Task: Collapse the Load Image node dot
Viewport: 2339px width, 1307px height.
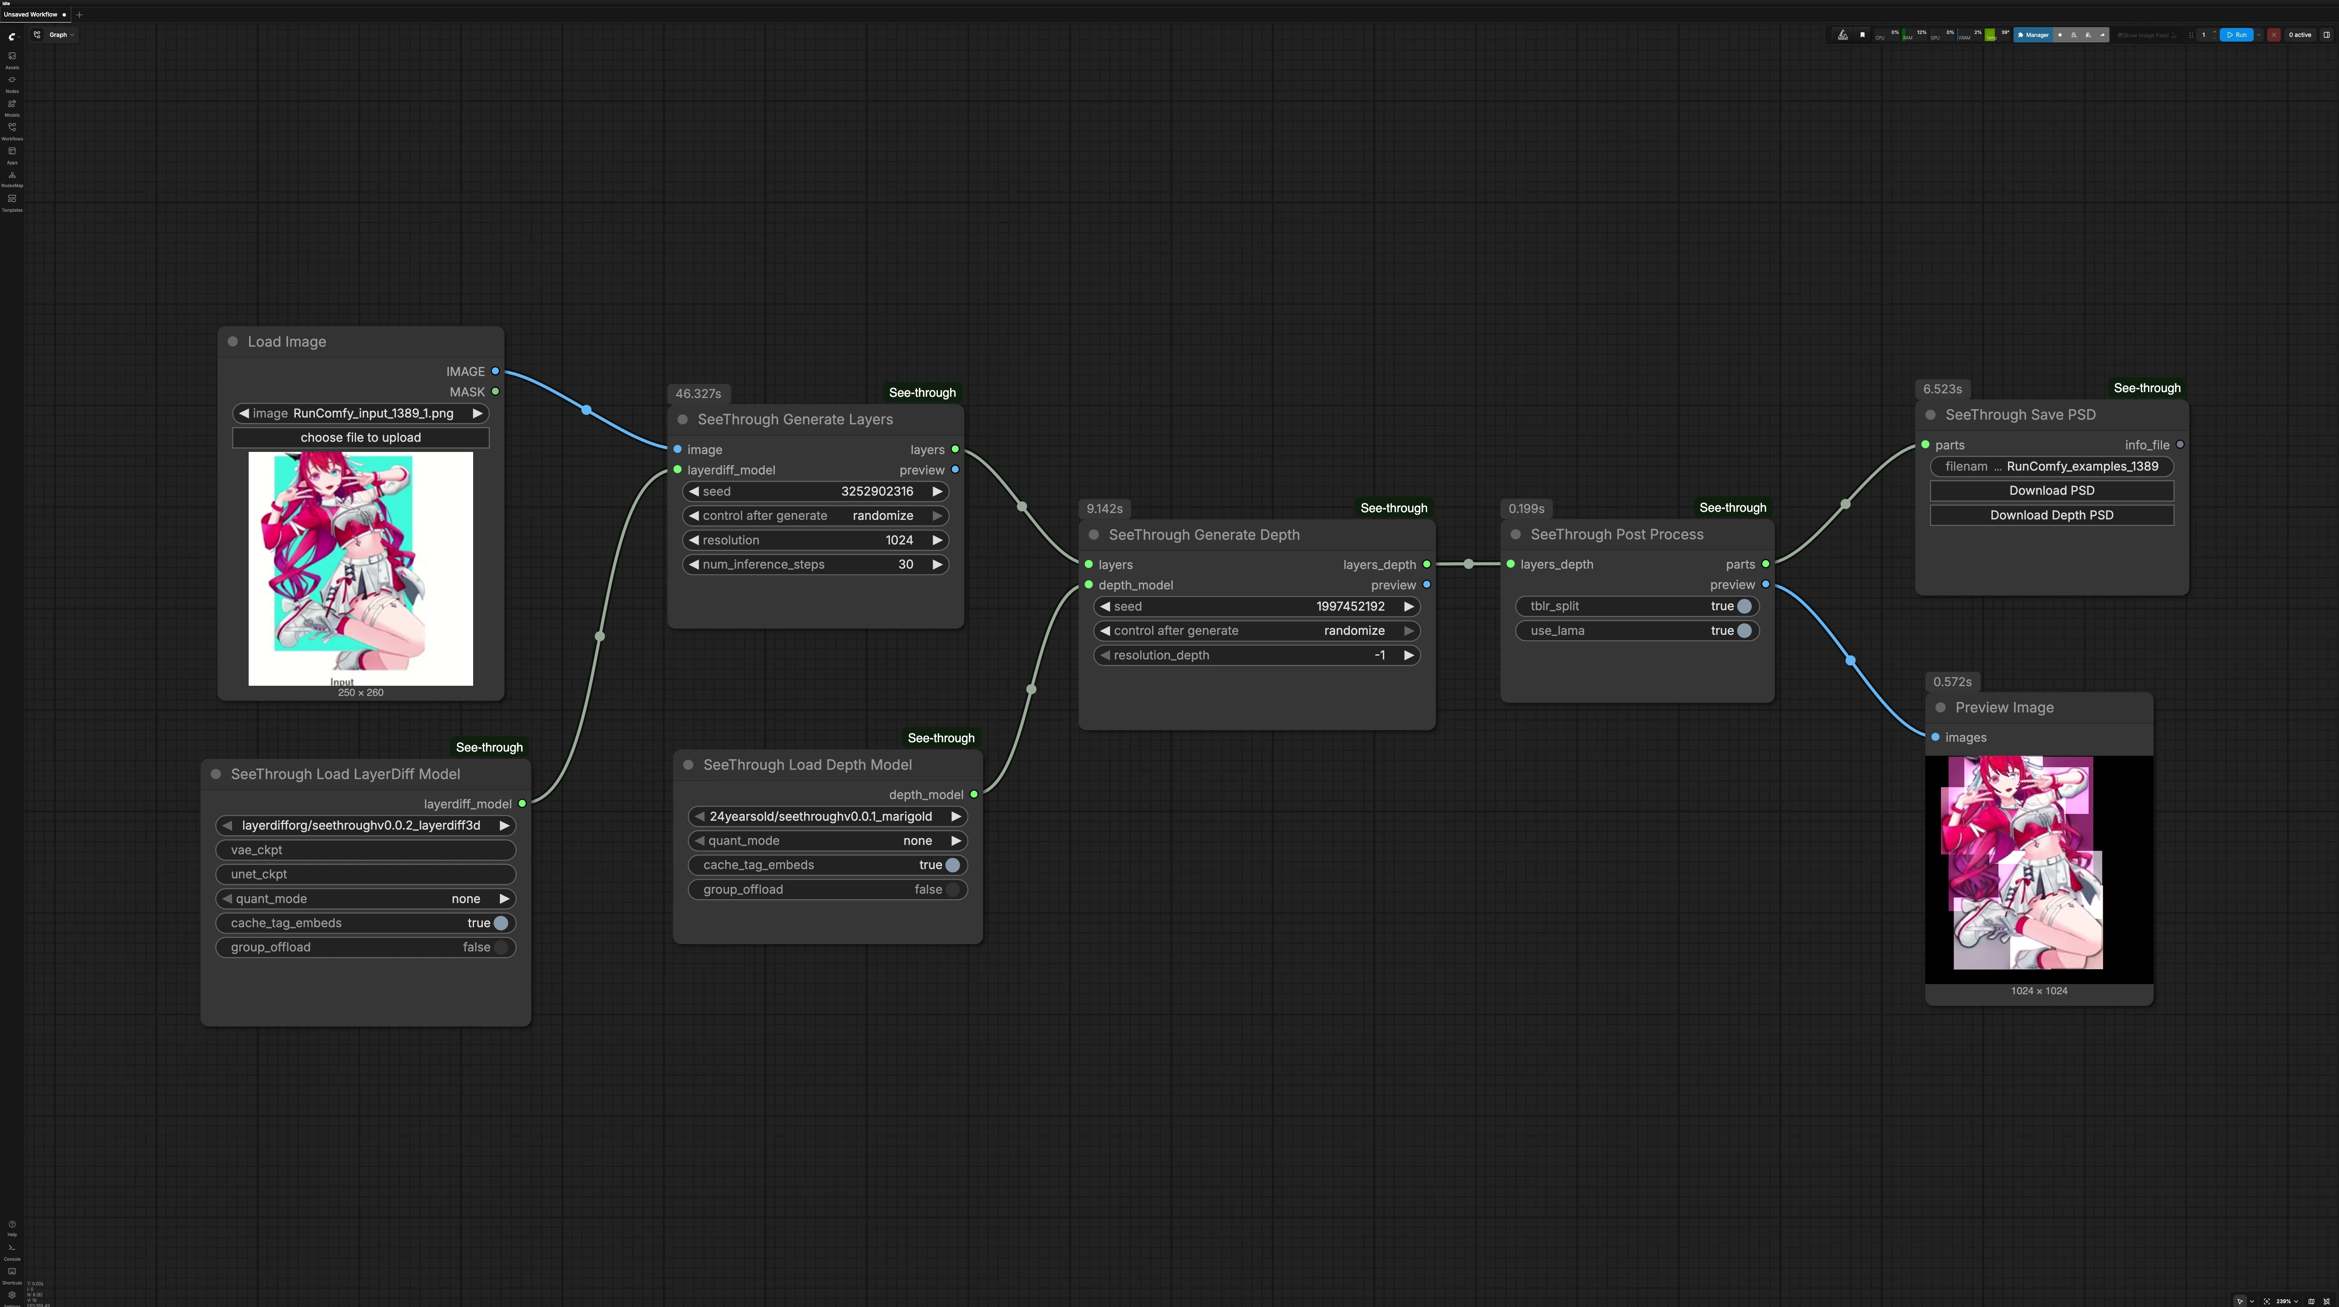Action: tap(233, 342)
